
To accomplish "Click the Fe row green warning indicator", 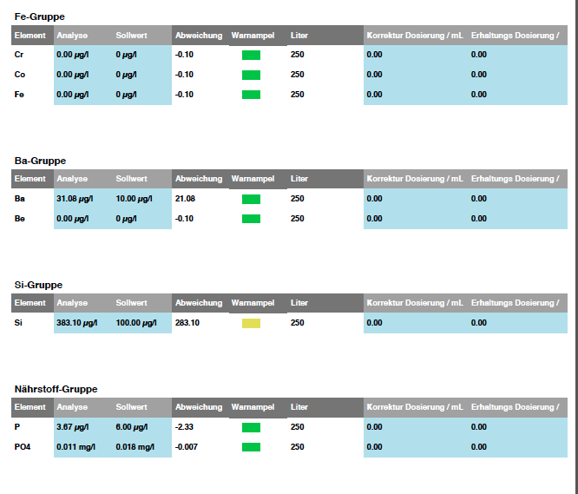I will (x=251, y=95).
